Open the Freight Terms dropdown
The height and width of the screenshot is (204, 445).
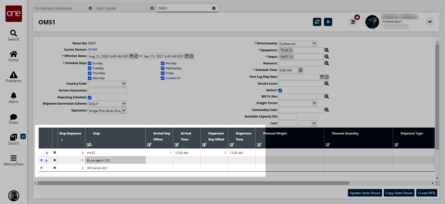click(314, 103)
